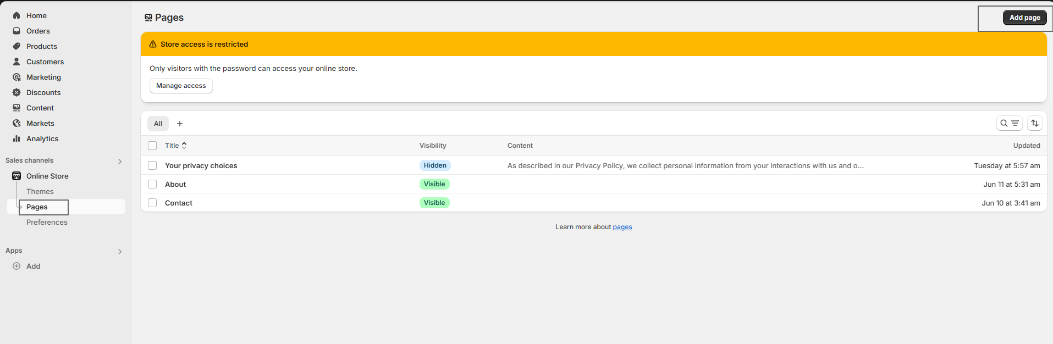This screenshot has height=344, width=1053.
Task: Open Orders via its inbox icon
Action: (16, 31)
